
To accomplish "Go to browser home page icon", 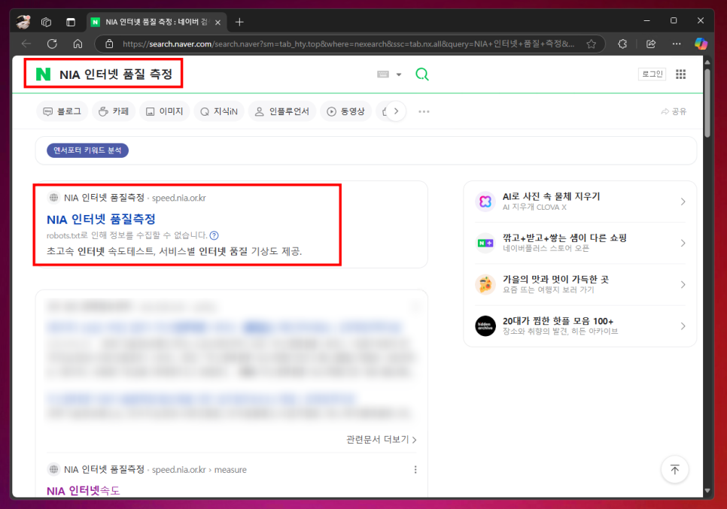I will 78,44.
